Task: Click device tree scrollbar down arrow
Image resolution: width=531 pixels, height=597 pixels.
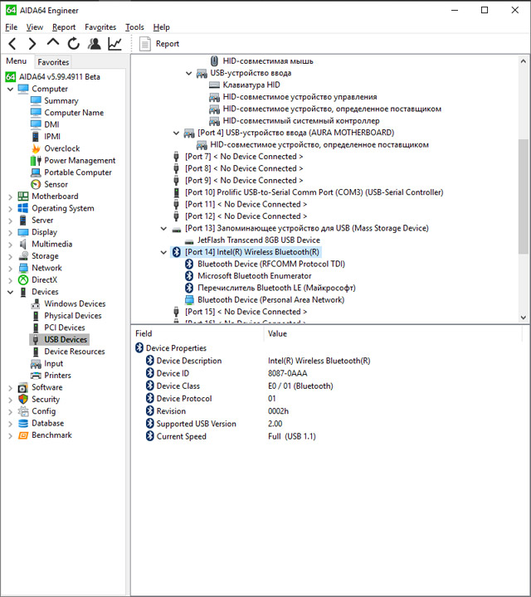Action: click(524, 317)
